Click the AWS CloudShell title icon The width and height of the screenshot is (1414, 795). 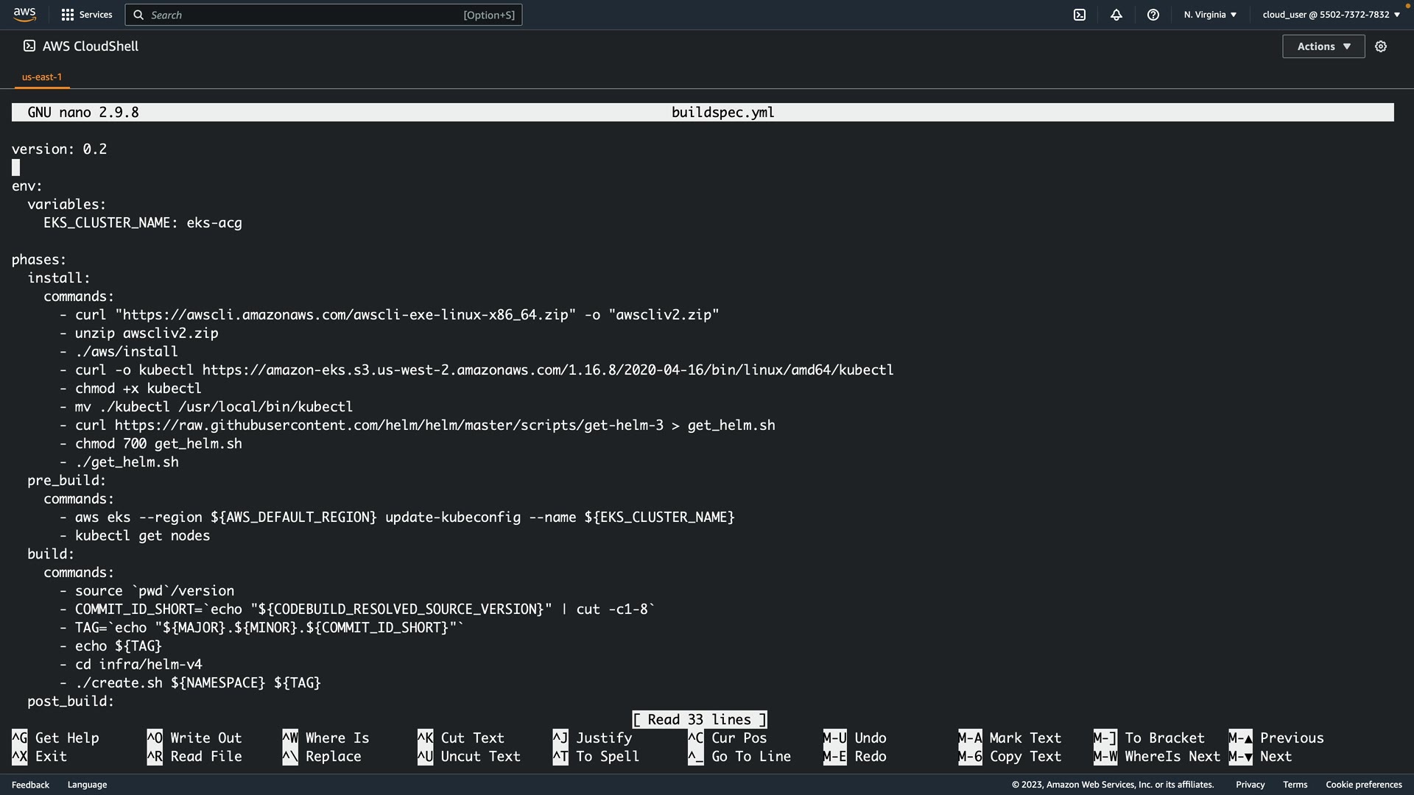pos(29,46)
